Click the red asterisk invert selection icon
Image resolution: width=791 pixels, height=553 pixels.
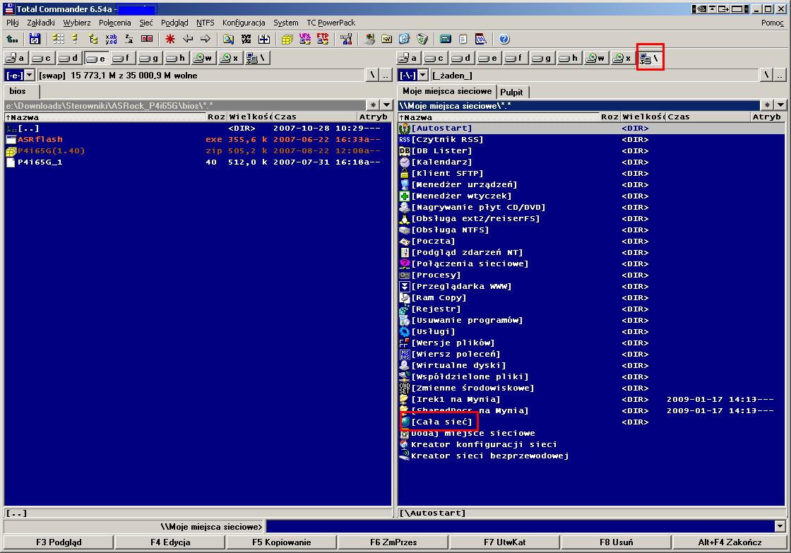click(170, 39)
